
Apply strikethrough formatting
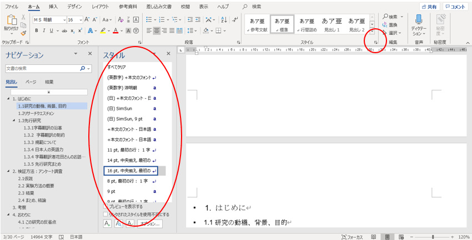coord(64,30)
